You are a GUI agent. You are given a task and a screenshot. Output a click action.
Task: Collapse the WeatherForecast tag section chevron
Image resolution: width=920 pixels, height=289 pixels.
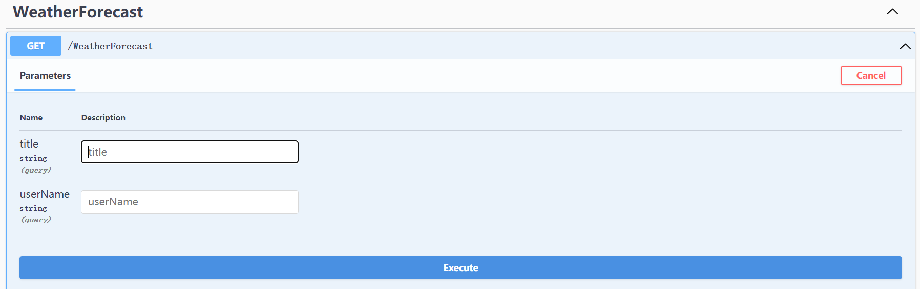[x=892, y=11]
